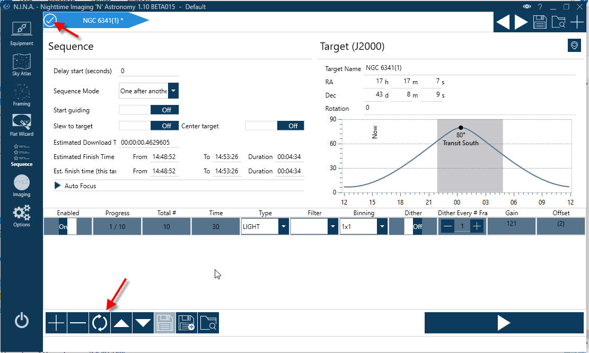Open the Sky Atlas section
This screenshot has width=589, height=353.
(22, 65)
